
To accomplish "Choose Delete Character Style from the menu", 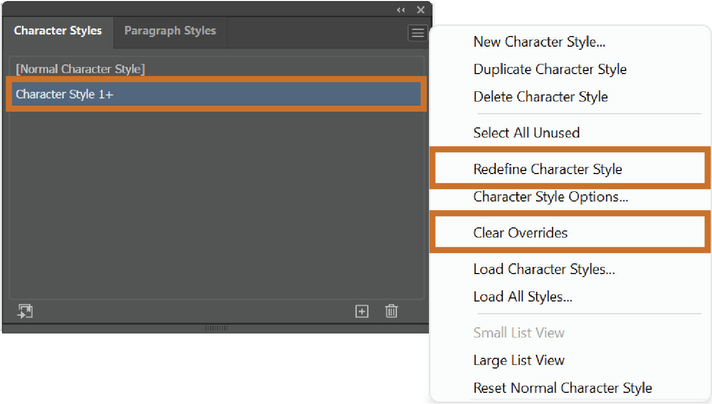I will pyautogui.click(x=540, y=97).
